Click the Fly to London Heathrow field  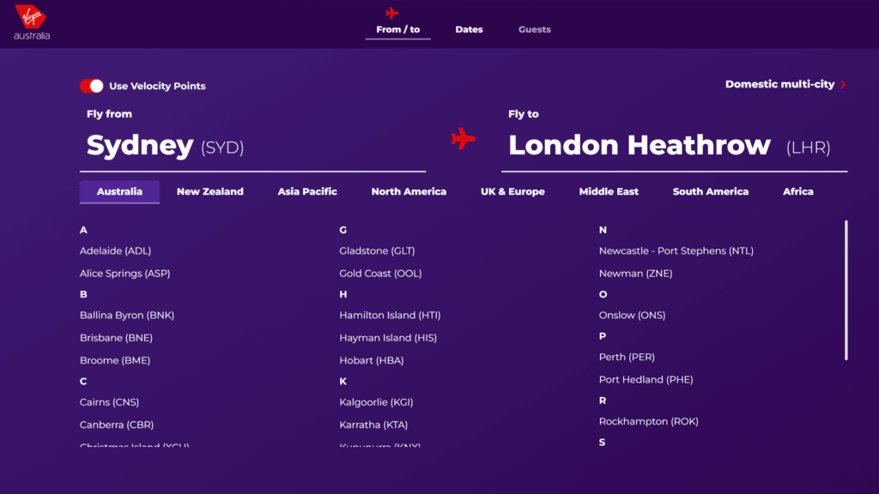[674, 146]
